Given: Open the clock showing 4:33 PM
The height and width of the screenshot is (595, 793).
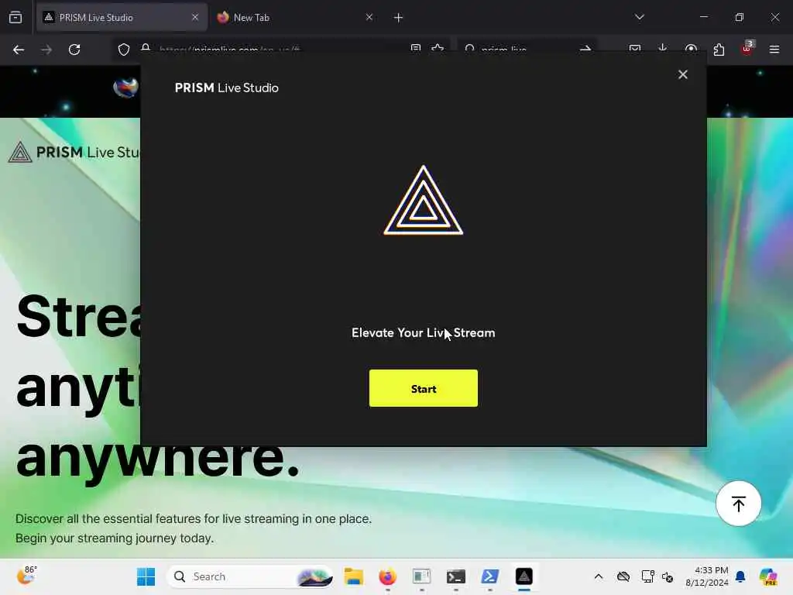Looking at the screenshot, I should (x=707, y=576).
